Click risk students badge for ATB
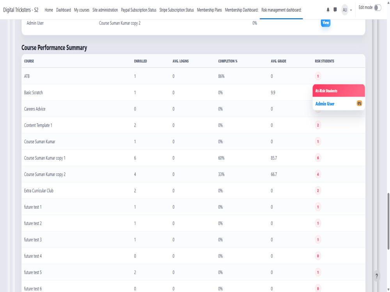390x292 pixels. click(x=318, y=76)
